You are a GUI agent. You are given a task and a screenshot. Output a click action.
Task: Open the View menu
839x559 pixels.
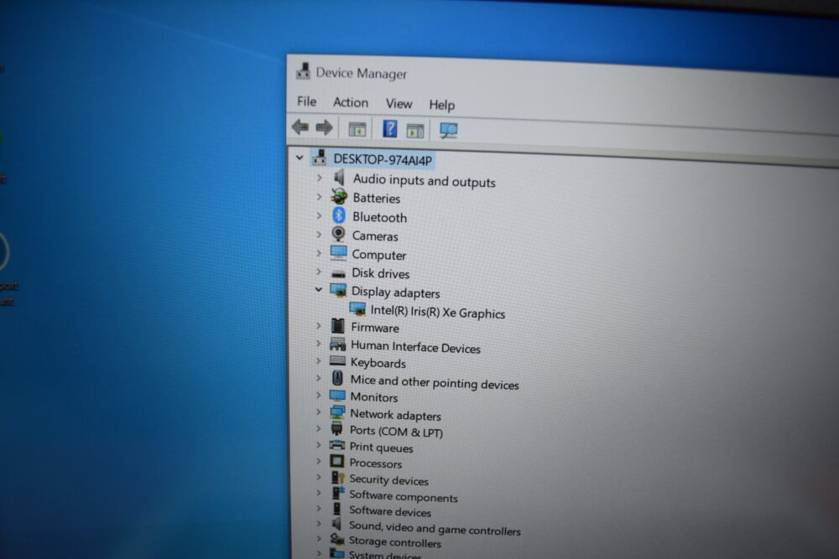(x=399, y=104)
